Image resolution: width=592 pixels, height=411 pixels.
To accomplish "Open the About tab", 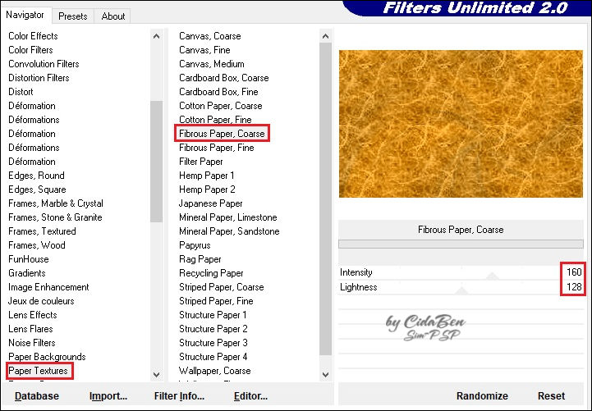I will tap(113, 16).
